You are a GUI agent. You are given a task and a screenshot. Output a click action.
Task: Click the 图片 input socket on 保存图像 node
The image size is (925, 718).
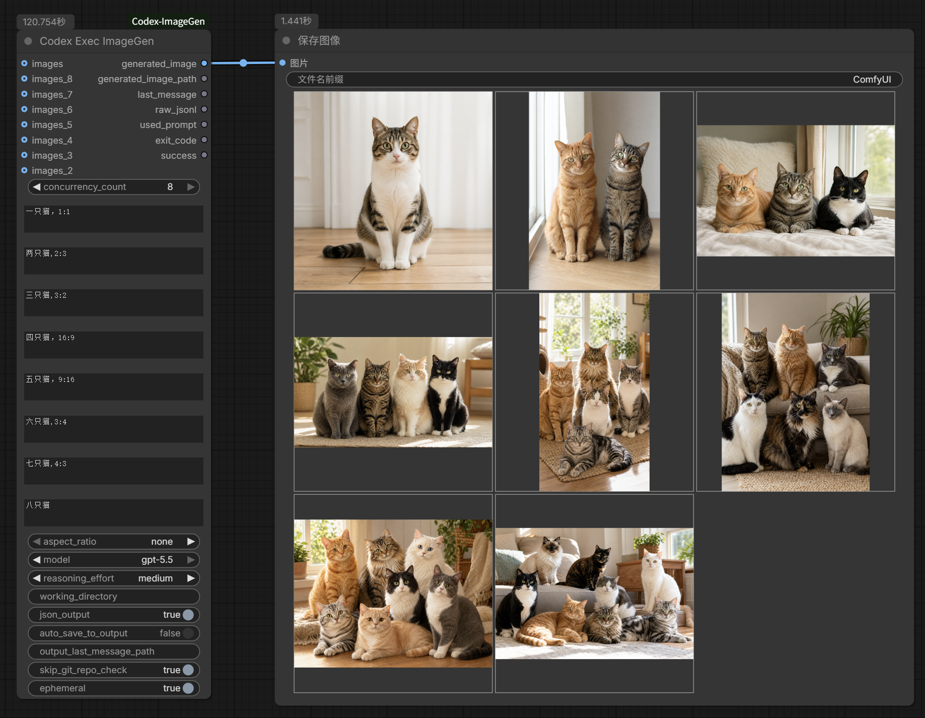coord(282,63)
